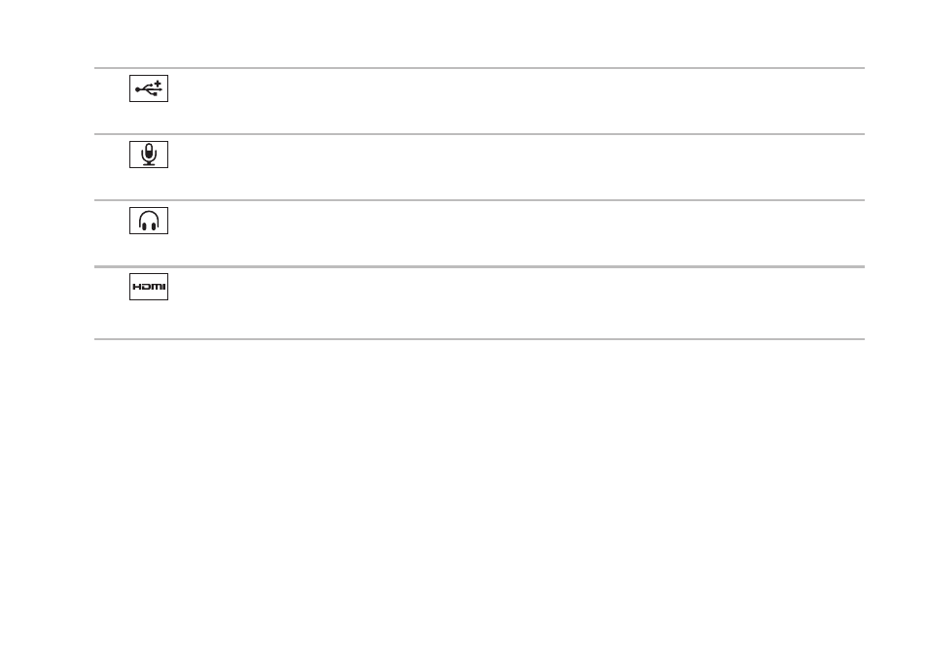Viewport: 927px width, 657px height.
Task: Click the microphone stand base
Action: [x=149, y=164]
